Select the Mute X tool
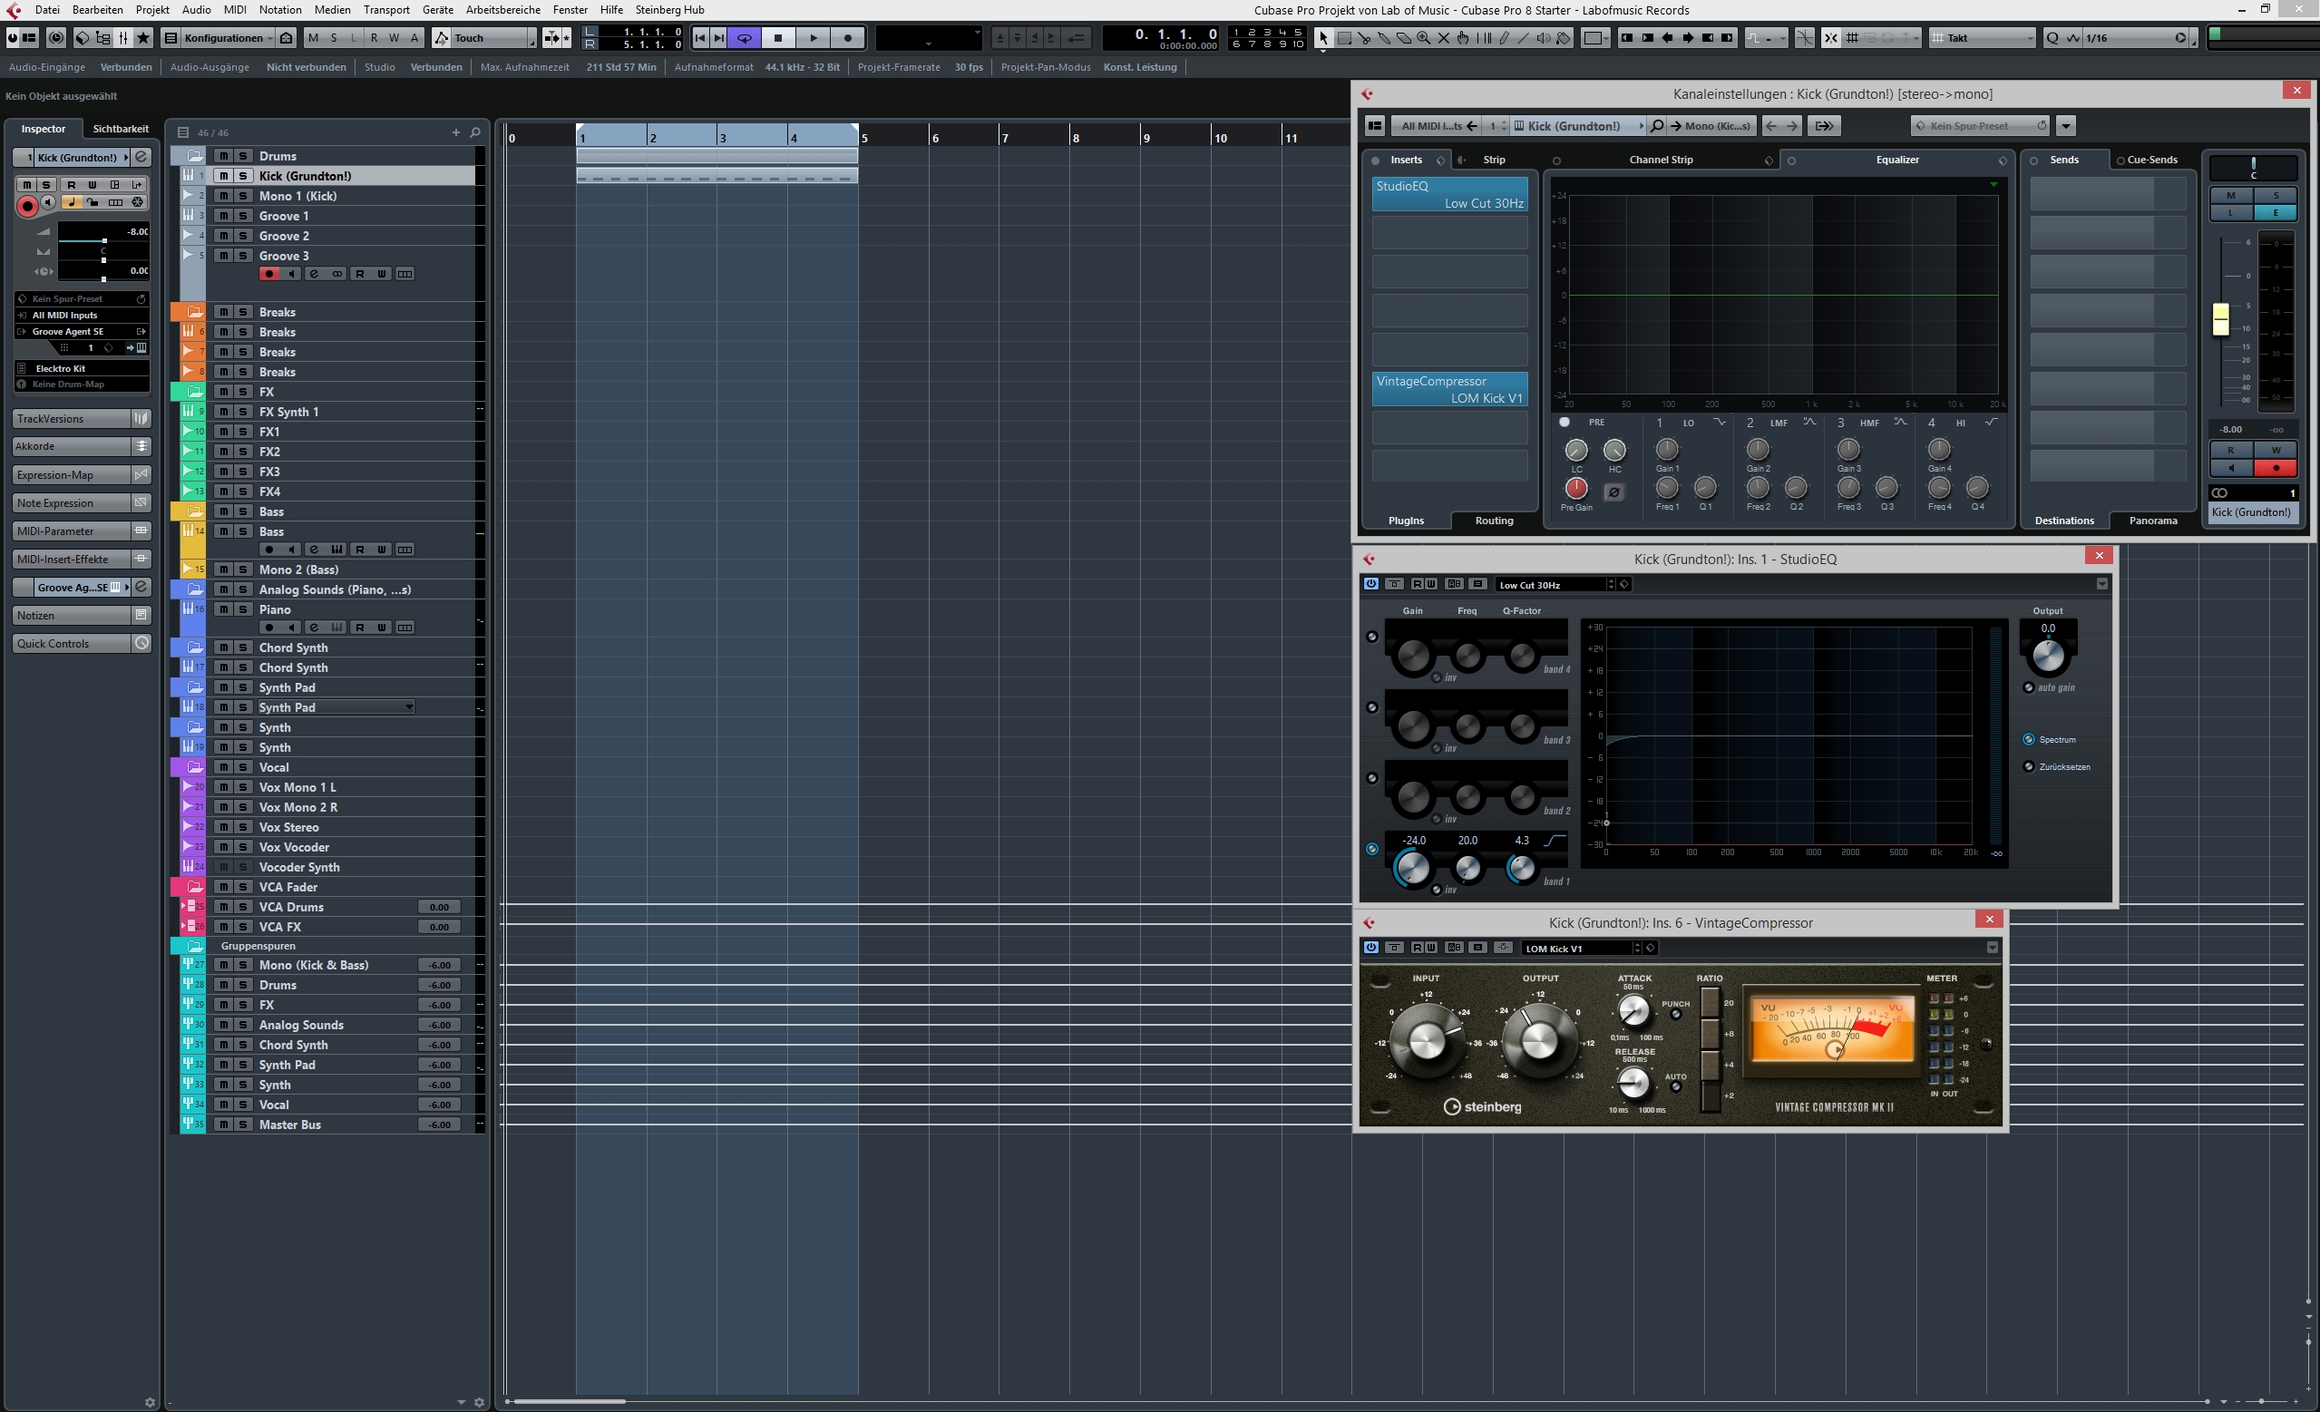This screenshot has height=1412, width=2320. [x=1443, y=38]
